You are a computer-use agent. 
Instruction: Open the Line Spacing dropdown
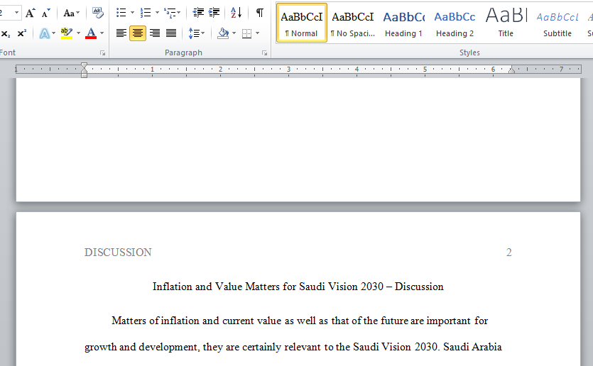(x=196, y=33)
